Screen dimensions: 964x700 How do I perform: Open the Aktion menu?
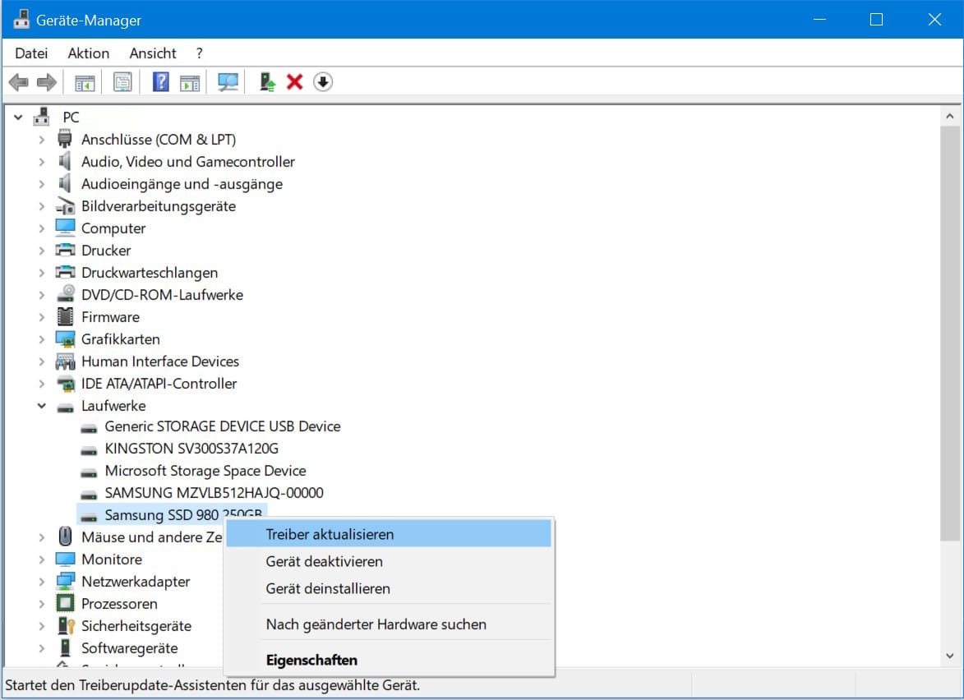pyautogui.click(x=88, y=53)
